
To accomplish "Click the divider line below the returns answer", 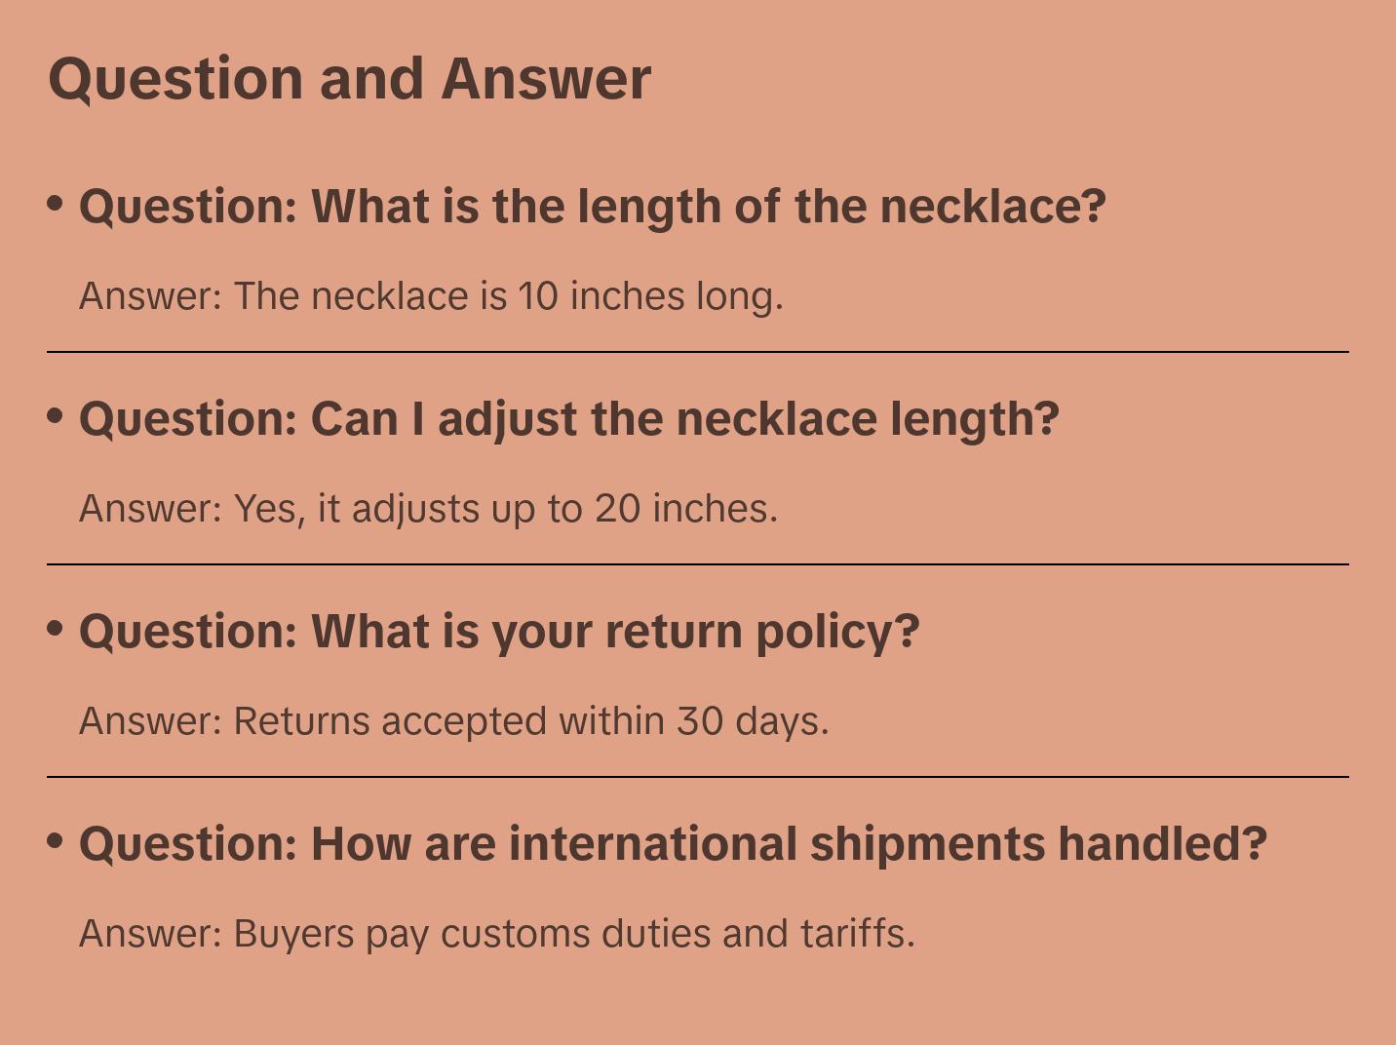I will (698, 777).
